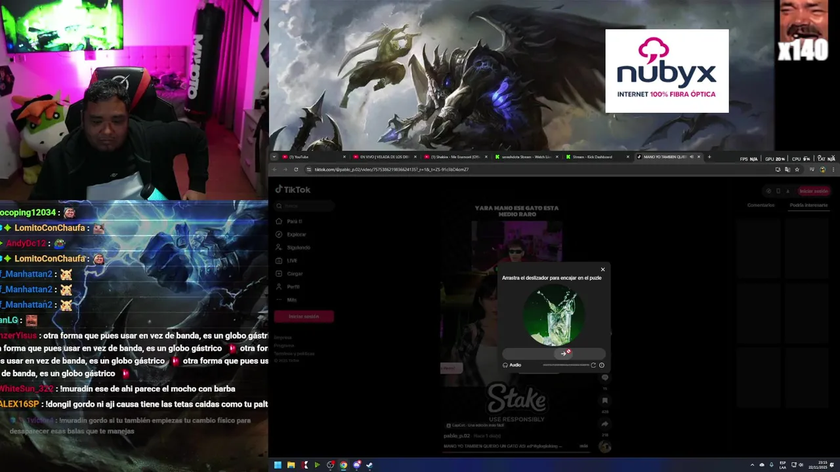The height and width of the screenshot is (472, 840).
Task: Open the Windows Start menu
Action: [278, 465]
